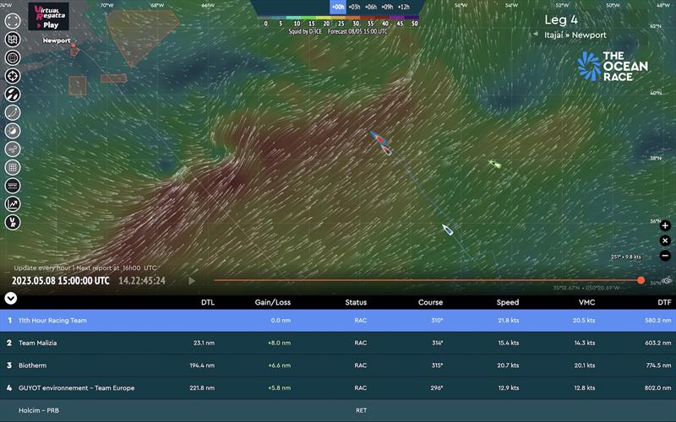Viewport: 676px width, 422px height.
Task: Click the white-blue boat marker to the south
Action: (x=448, y=230)
